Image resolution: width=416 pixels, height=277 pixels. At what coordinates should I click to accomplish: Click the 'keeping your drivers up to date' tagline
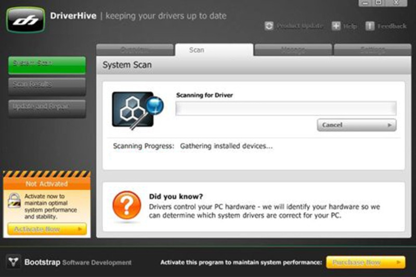pyautogui.click(x=166, y=16)
